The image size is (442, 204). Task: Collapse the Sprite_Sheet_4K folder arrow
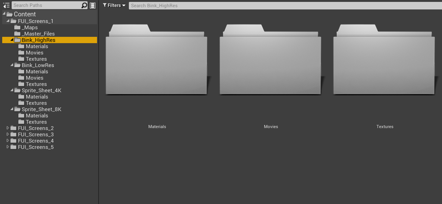coord(12,90)
